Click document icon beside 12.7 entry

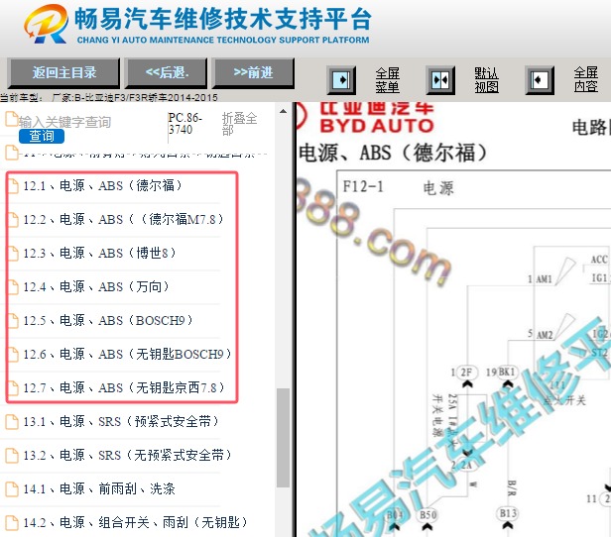click(x=13, y=388)
